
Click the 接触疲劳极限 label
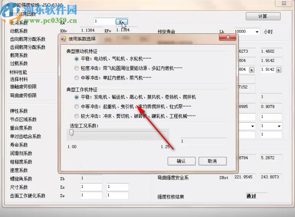[x=23, y=87]
